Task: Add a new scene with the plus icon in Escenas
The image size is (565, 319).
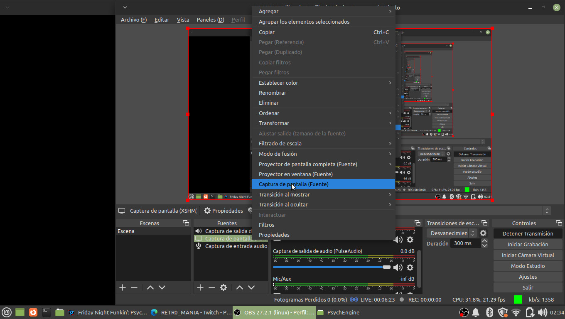Action: (x=122, y=287)
